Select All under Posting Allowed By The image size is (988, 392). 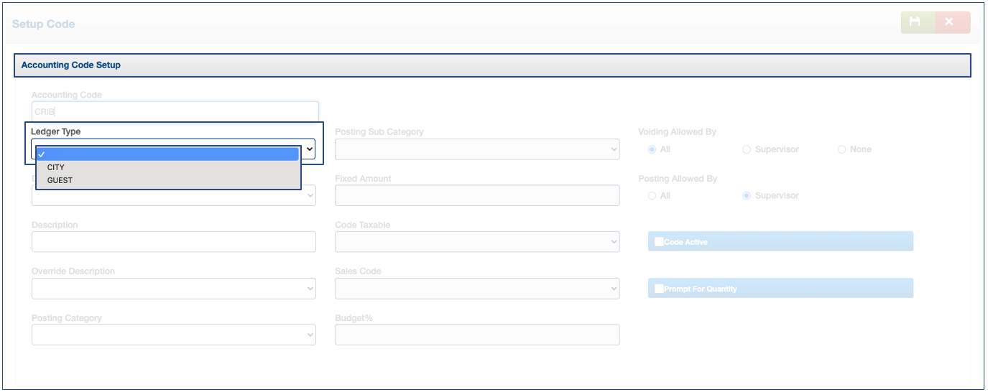[x=652, y=195]
